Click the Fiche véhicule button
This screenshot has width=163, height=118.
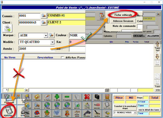pyautogui.click(x=123, y=15)
